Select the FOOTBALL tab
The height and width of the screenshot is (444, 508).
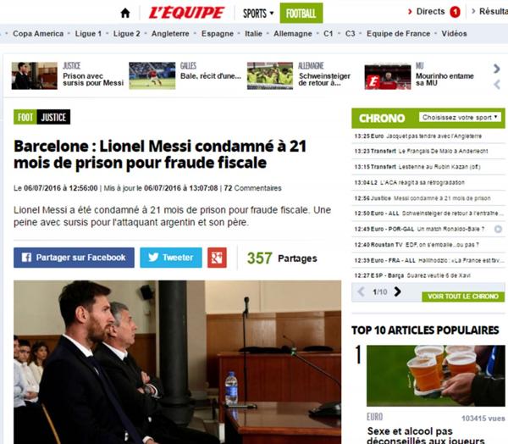[x=301, y=13]
